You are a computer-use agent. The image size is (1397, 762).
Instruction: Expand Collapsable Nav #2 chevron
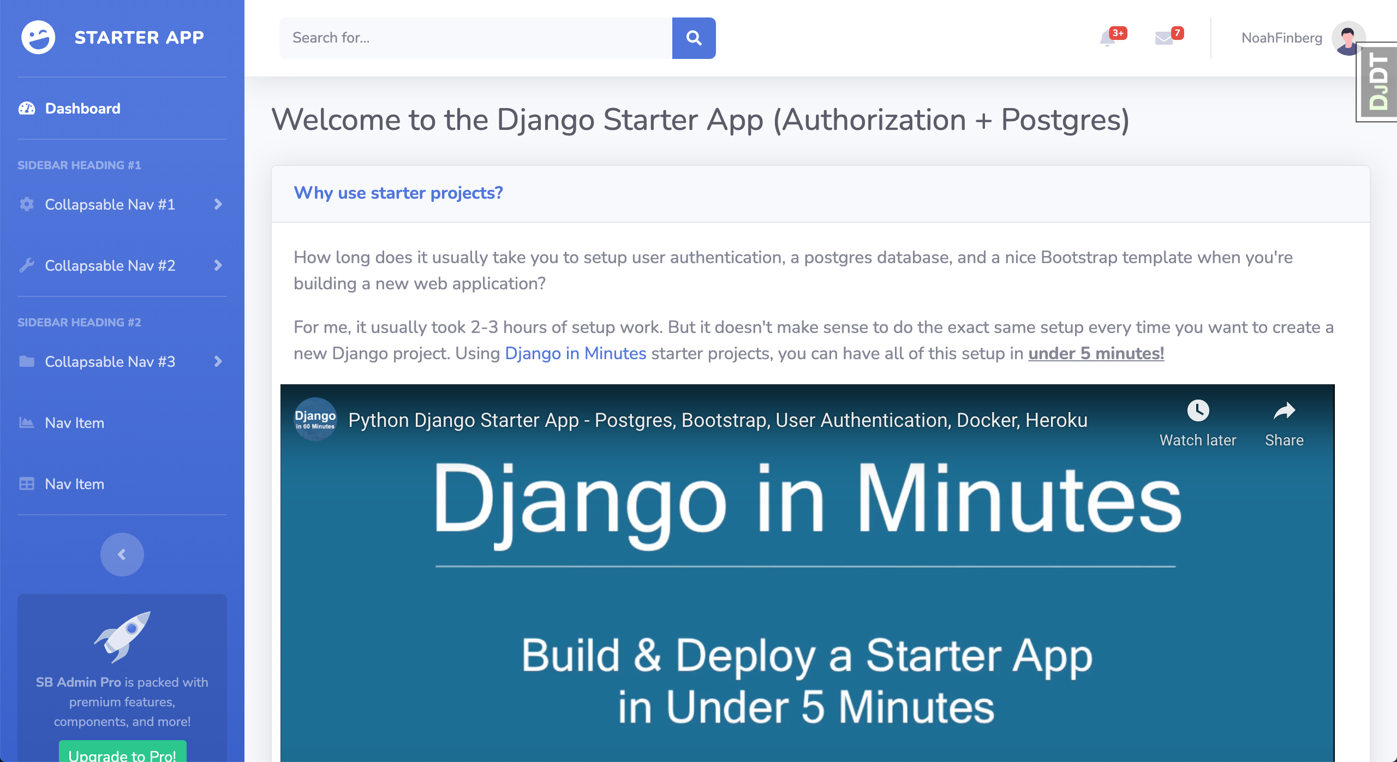[218, 265]
